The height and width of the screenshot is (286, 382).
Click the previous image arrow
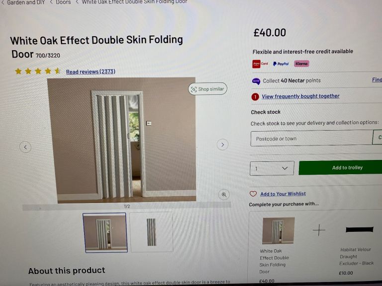(25, 147)
